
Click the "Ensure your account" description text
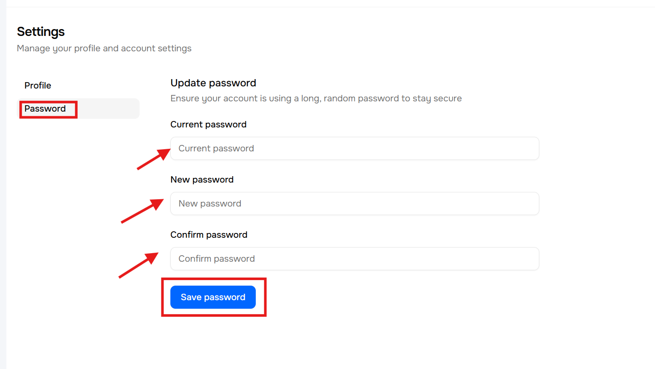click(x=316, y=98)
